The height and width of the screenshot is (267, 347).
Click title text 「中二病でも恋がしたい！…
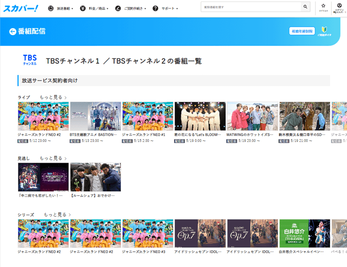click(40, 195)
